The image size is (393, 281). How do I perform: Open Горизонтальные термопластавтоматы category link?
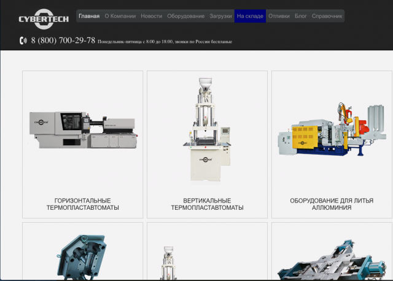click(83, 204)
